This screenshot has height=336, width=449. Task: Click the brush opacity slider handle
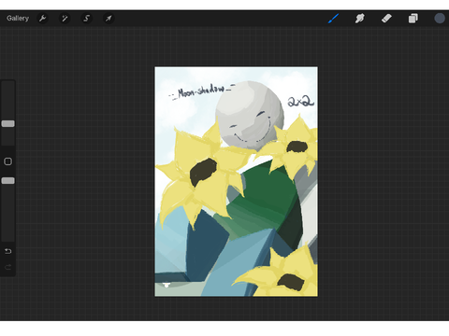8,181
